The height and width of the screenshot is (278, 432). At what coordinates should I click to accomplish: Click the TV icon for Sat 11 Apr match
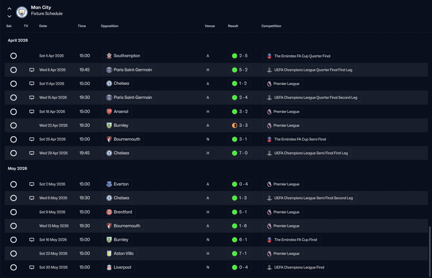click(32, 84)
